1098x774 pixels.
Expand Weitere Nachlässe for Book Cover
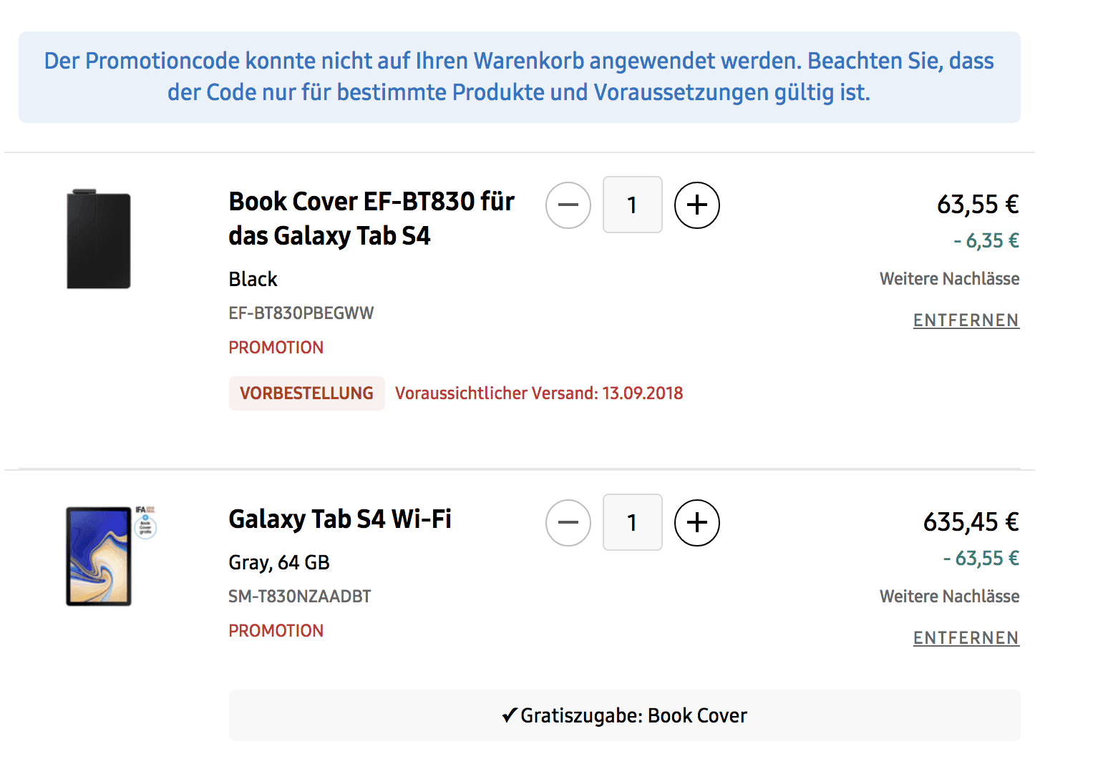tap(950, 279)
